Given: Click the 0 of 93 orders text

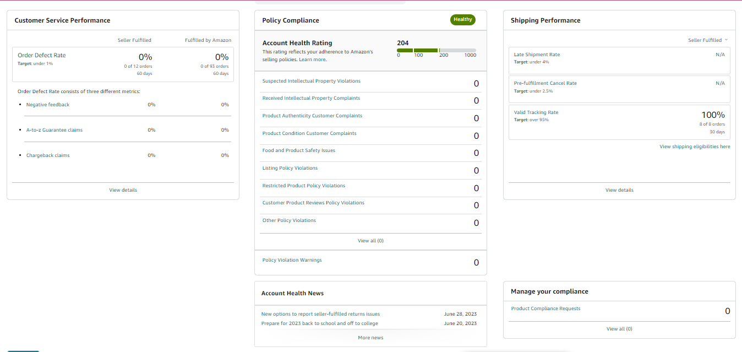Looking at the screenshot, I should tap(215, 66).
